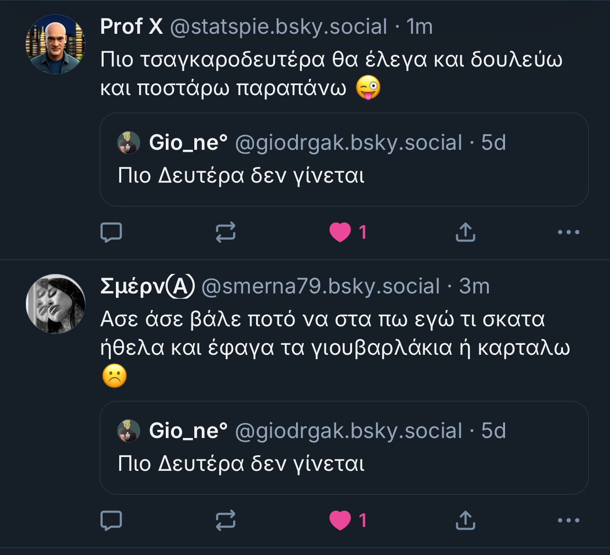Click the Prof X display name
Screen dimensions: 610x555
click(132, 27)
